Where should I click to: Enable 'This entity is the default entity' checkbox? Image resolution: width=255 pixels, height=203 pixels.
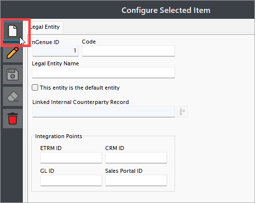pos(35,88)
